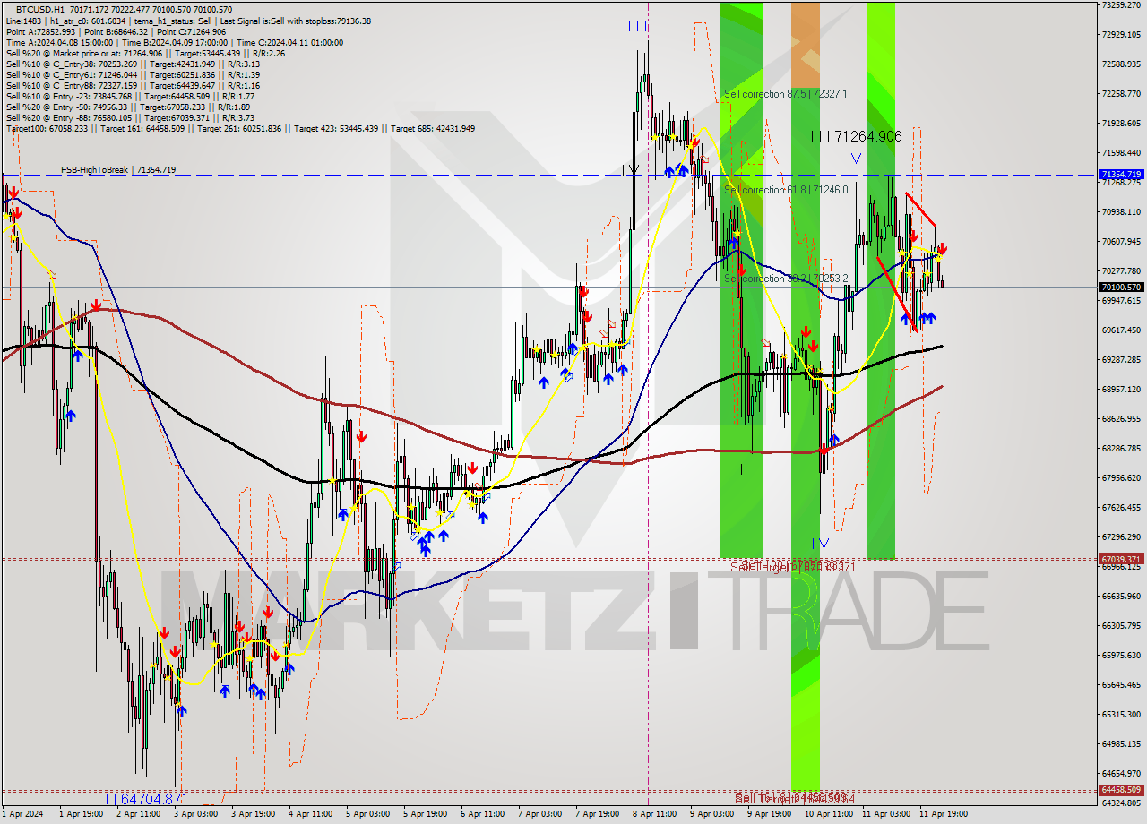Click time axis label '1 Apr 19:00'

[81, 815]
